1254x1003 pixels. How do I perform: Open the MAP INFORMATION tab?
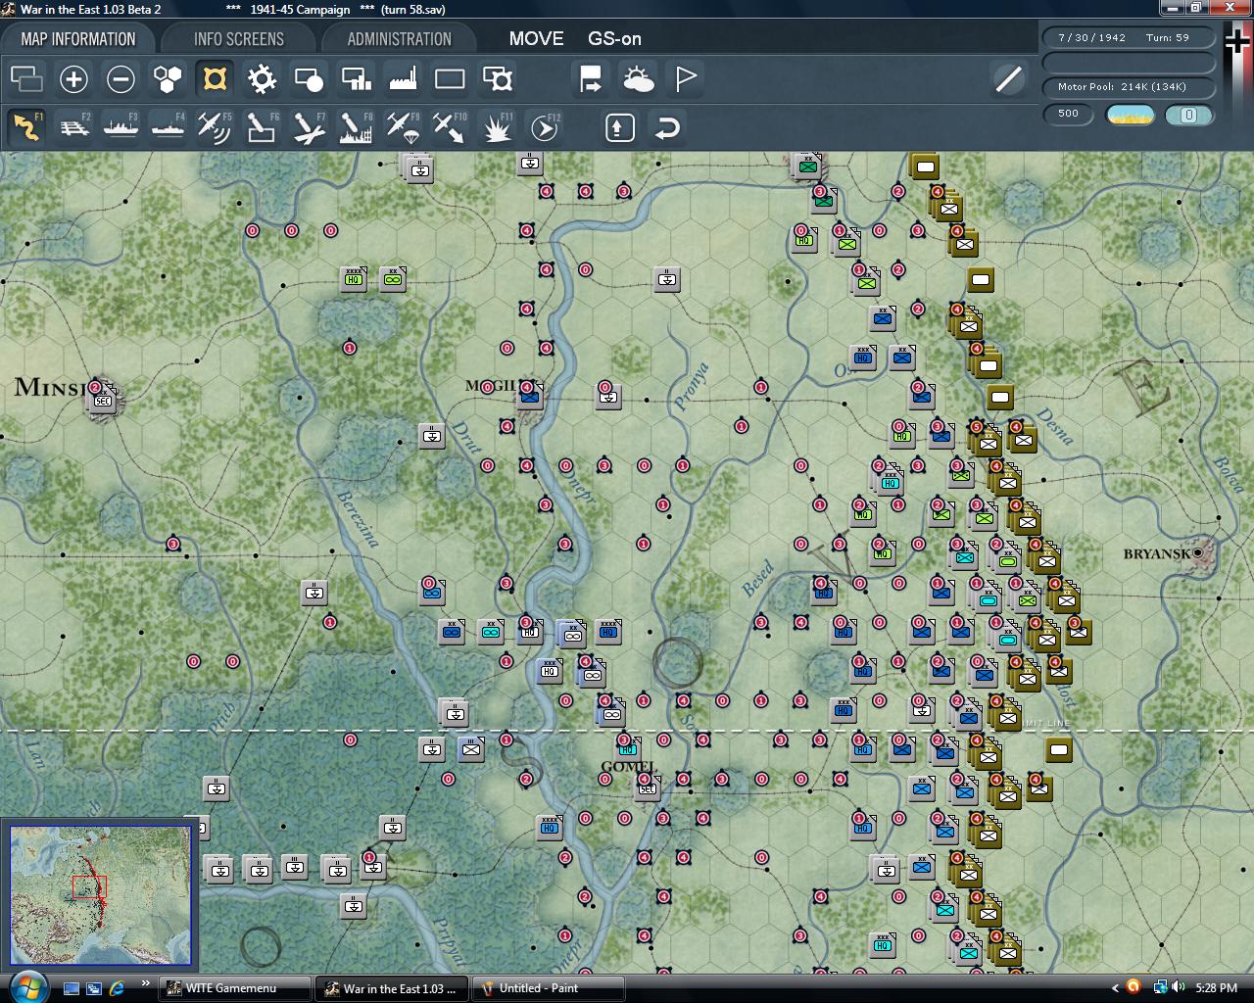78,39
